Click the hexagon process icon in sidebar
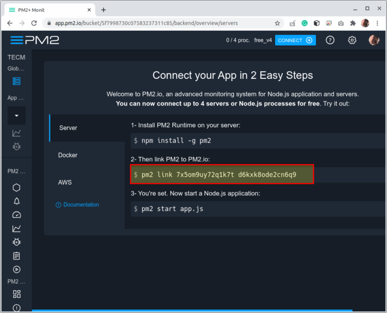This screenshot has height=313, width=387. 17,187
